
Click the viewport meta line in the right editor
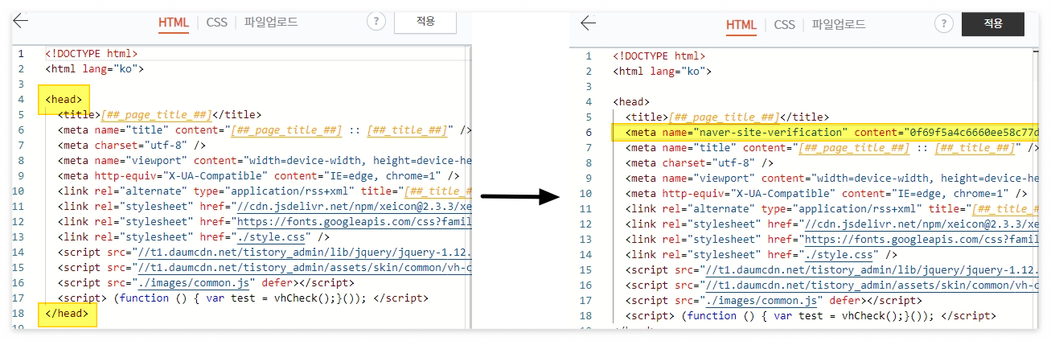pos(832,179)
